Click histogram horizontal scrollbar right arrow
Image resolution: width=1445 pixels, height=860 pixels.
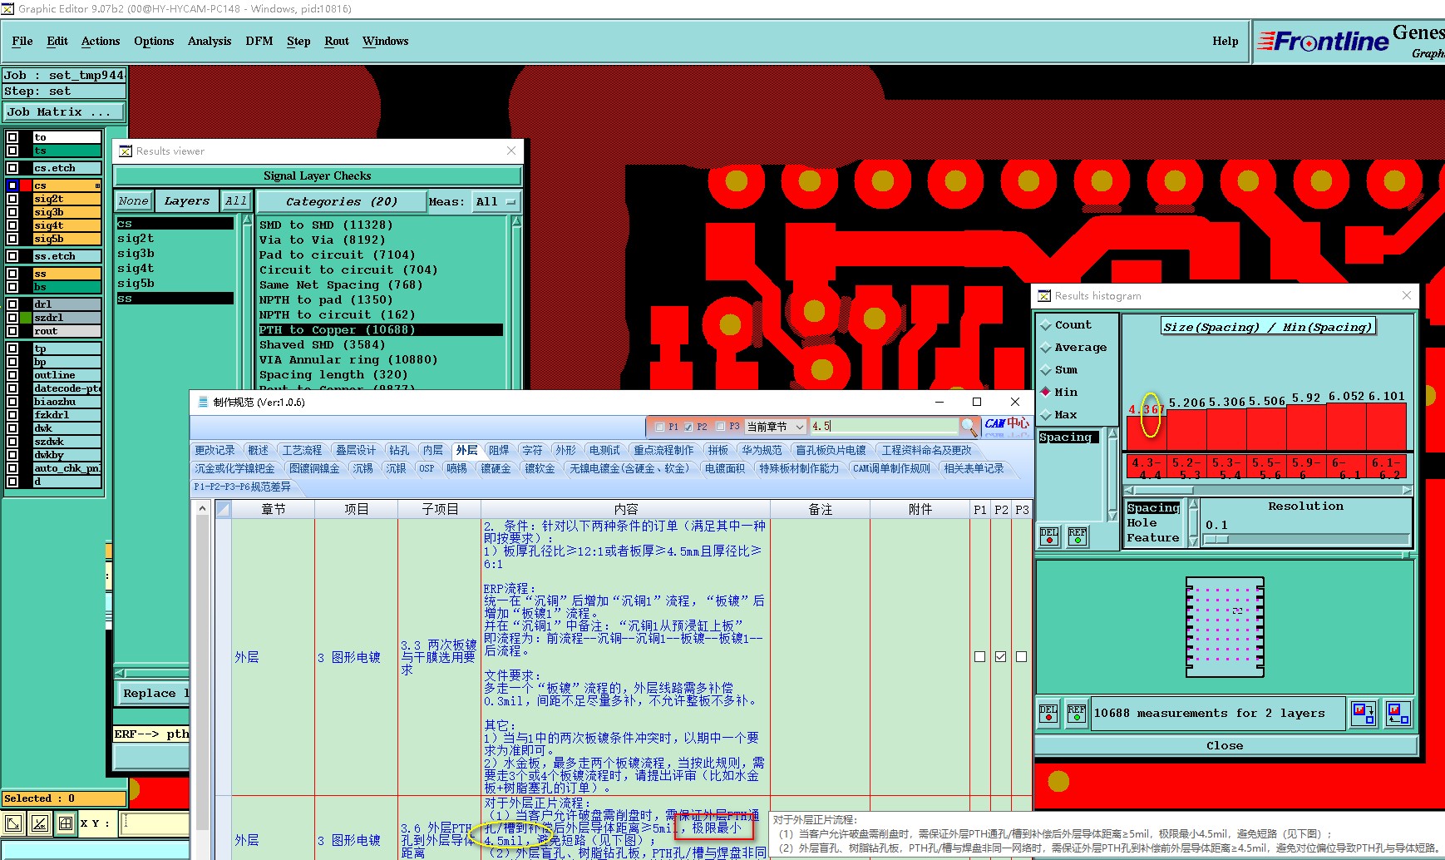point(1407,490)
